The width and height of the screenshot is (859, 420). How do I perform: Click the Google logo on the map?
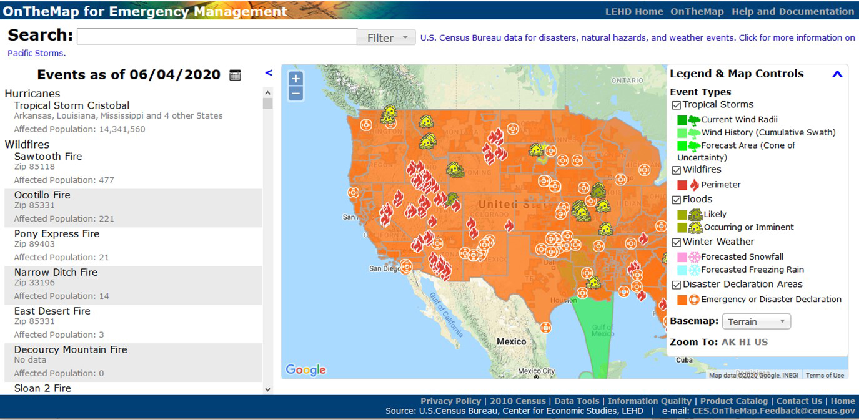[x=305, y=369]
